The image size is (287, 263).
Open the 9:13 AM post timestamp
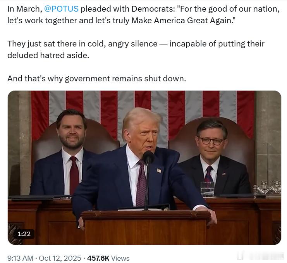click(x=20, y=258)
